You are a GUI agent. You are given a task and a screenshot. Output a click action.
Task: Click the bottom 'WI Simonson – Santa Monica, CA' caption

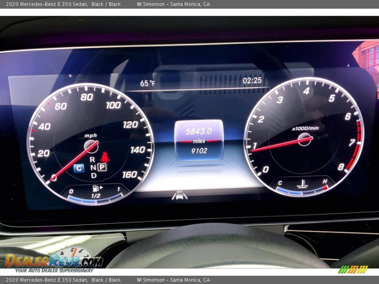(x=173, y=280)
